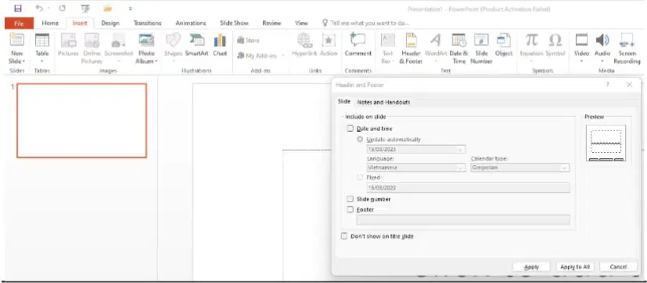This screenshot has height=283, width=647.
Task: Open the Store add-ins
Action: coord(248,41)
